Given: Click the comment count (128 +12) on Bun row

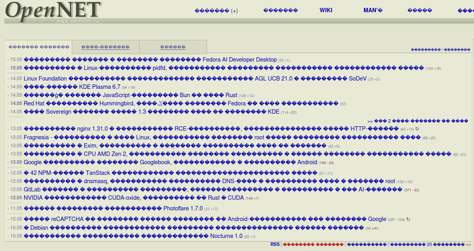Looking at the screenshot, I should pos(246,96).
